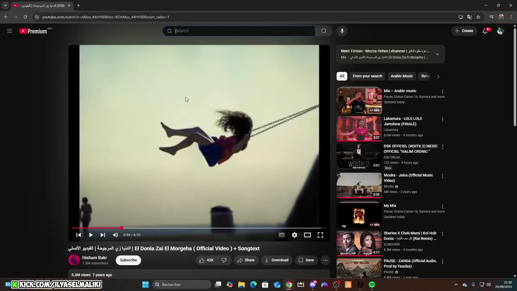Go to the previous video in the player
Screen dimensions: 517x291
(x=79, y=235)
